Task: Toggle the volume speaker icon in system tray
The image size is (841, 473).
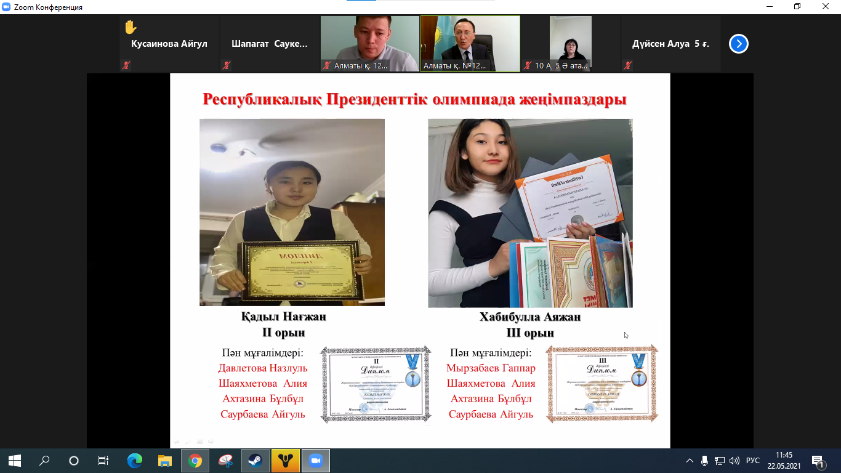Action: tap(734, 461)
